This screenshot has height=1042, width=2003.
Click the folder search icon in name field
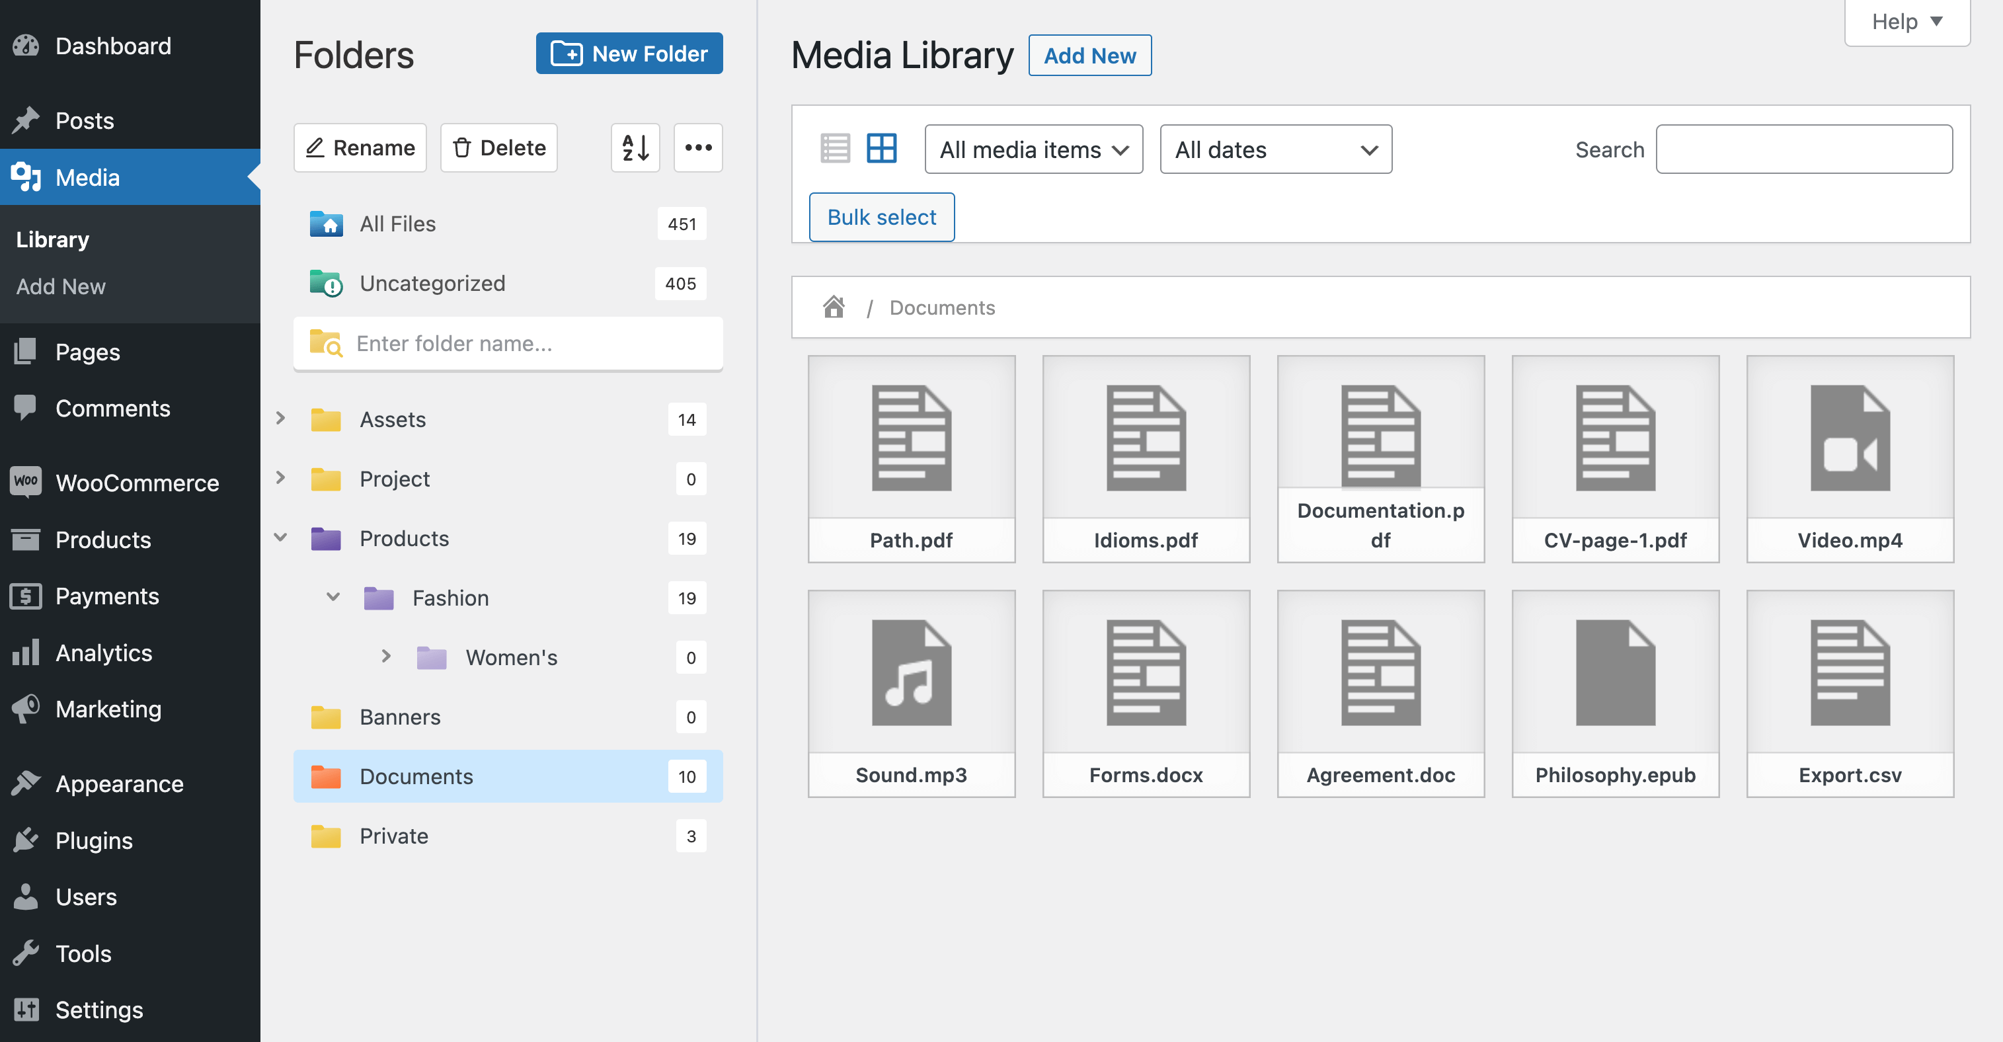(326, 343)
